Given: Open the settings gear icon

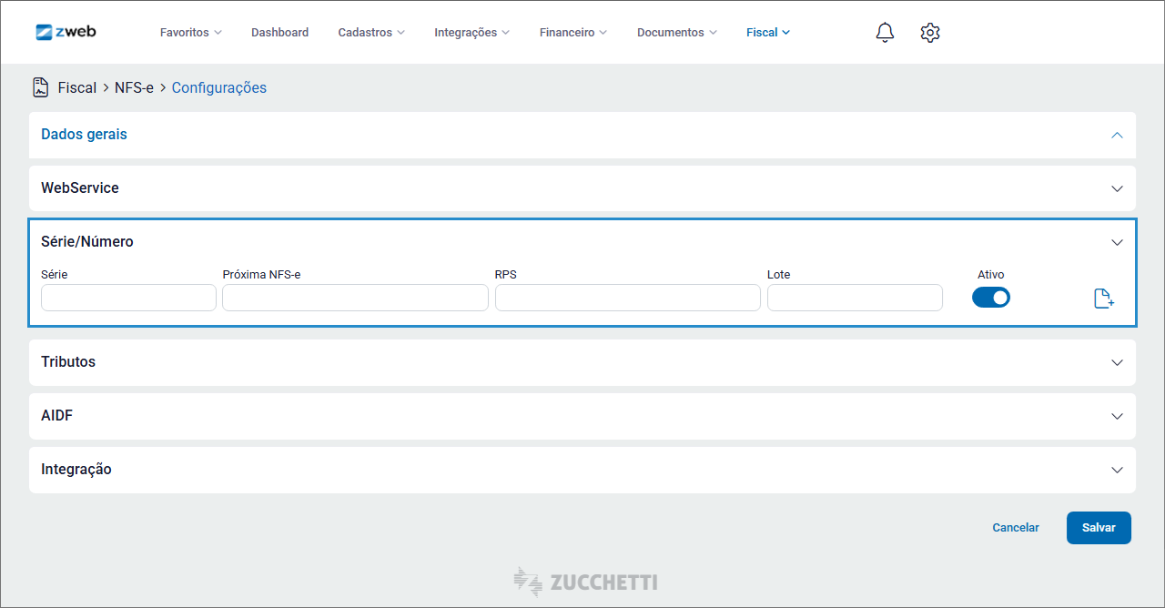Looking at the screenshot, I should click(x=929, y=33).
